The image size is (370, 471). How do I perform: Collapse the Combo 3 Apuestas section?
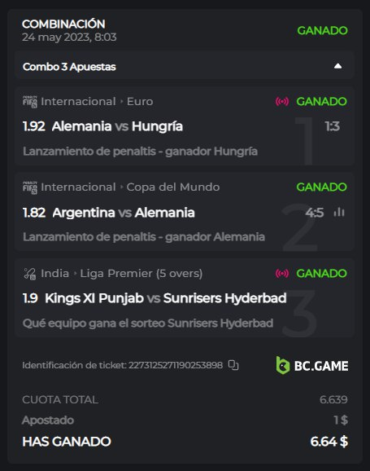pyautogui.click(x=338, y=66)
